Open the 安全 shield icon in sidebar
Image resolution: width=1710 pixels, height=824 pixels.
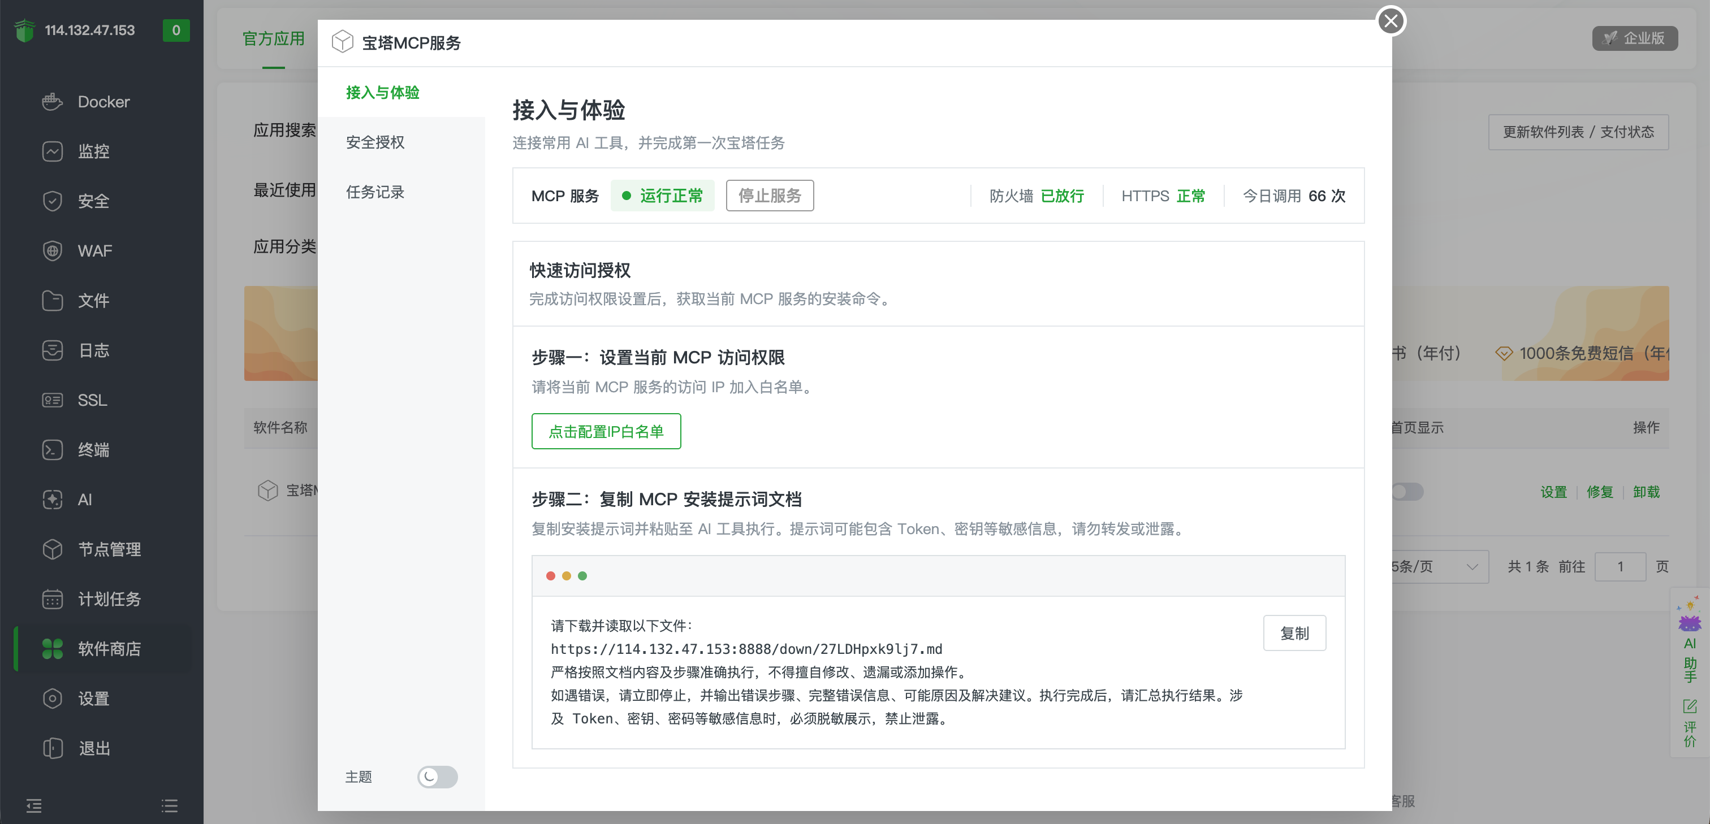tap(53, 201)
